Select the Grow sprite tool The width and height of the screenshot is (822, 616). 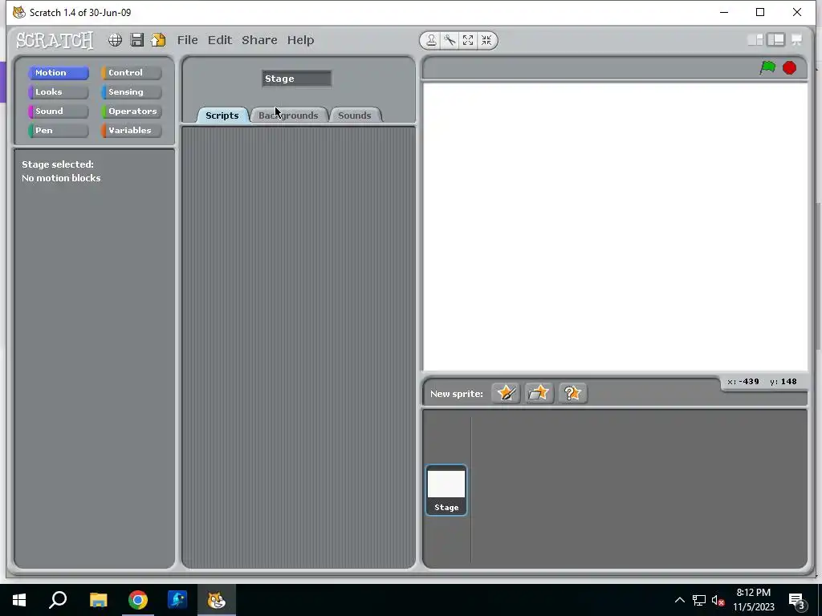coord(468,40)
